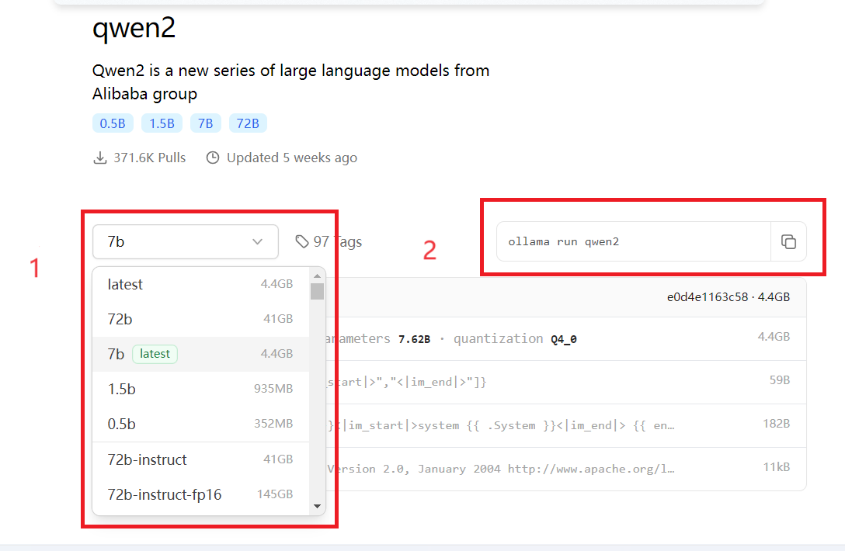Open the im_end params row 59B
845x551 pixels.
click(566, 383)
